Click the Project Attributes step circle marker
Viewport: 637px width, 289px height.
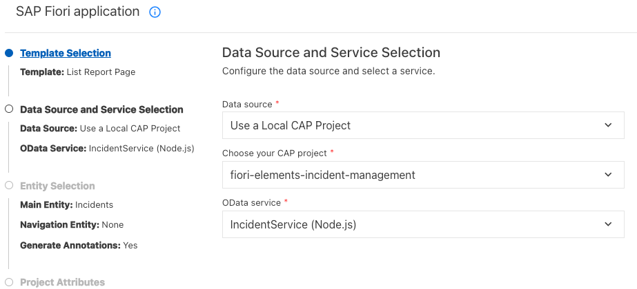point(9,281)
